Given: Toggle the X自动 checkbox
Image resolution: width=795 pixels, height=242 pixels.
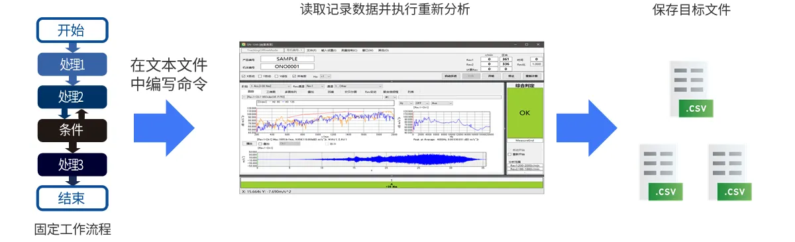Looking at the screenshot, I should 244,76.
